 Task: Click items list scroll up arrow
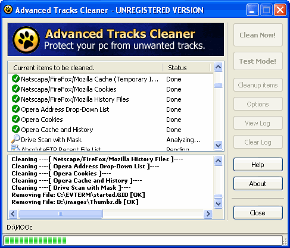[x=219, y=67]
